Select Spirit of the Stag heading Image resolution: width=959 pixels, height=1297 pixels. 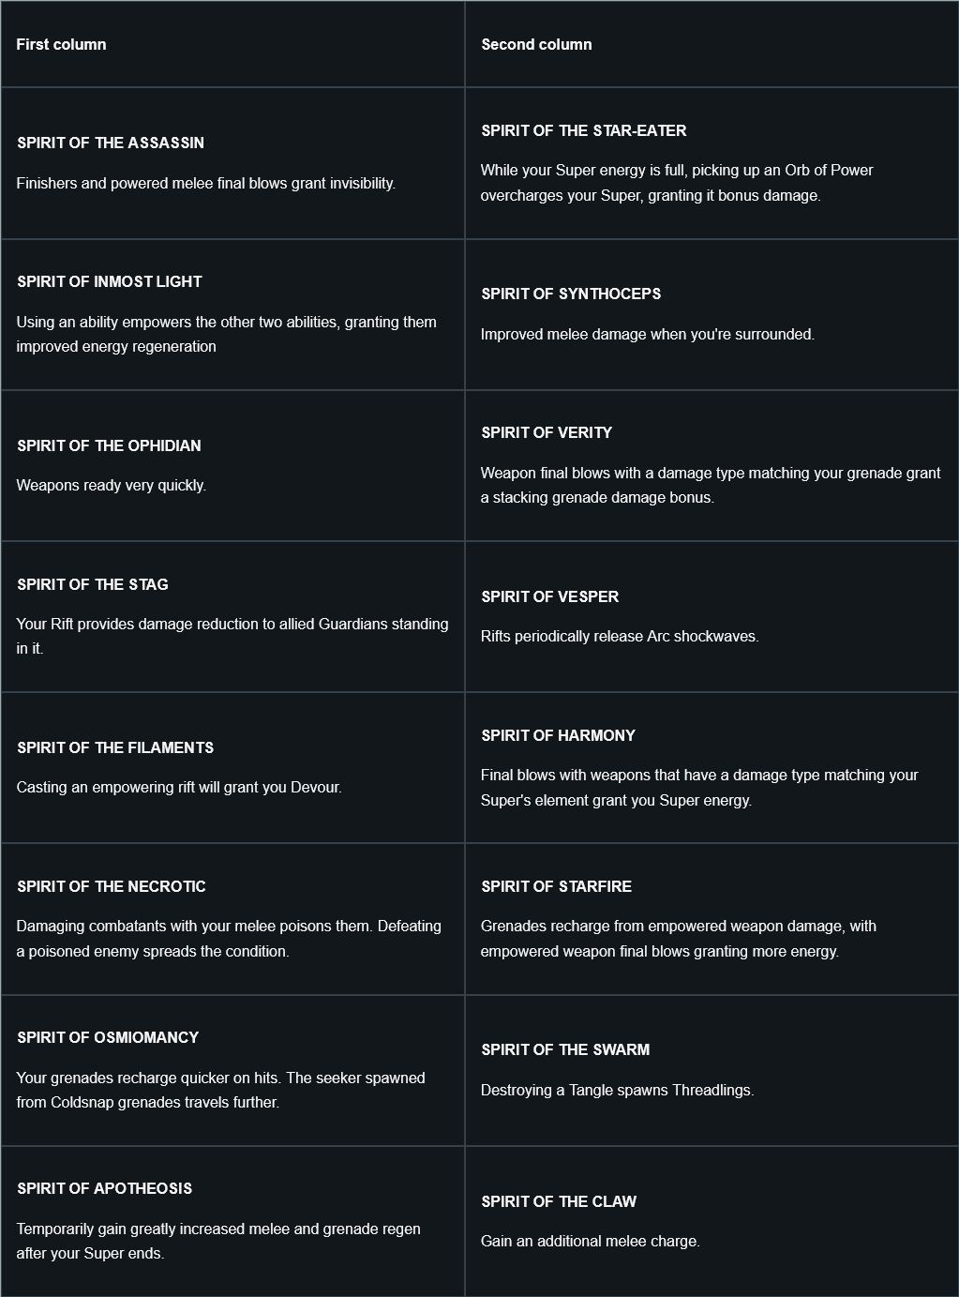pos(93,584)
